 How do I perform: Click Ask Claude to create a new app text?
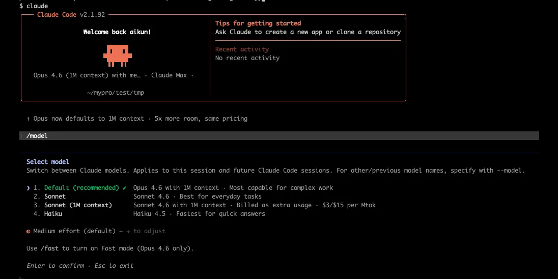point(308,32)
